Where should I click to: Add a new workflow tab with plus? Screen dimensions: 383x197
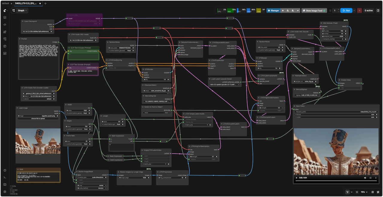click(45, 3)
